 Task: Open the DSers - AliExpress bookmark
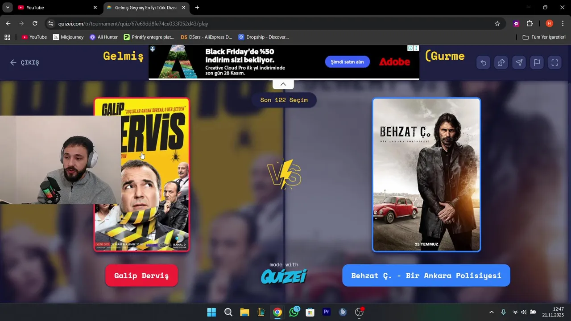[206, 37]
